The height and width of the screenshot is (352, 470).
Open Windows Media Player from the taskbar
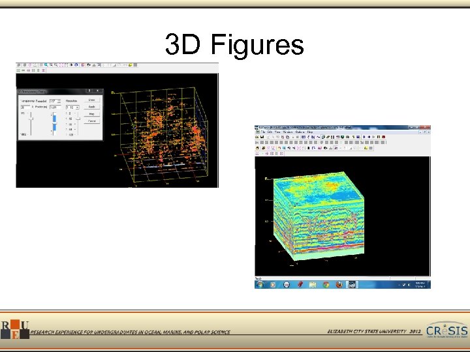click(273, 285)
